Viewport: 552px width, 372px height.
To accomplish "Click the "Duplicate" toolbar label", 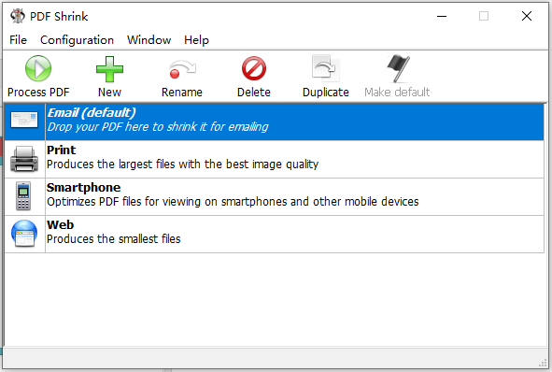I will coord(326,93).
